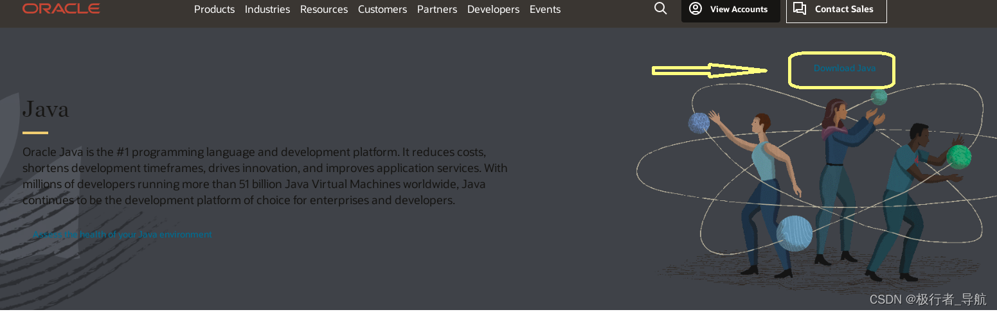Open the search magnifier icon
The image size is (997, 312).
click(x=660, y=8)
